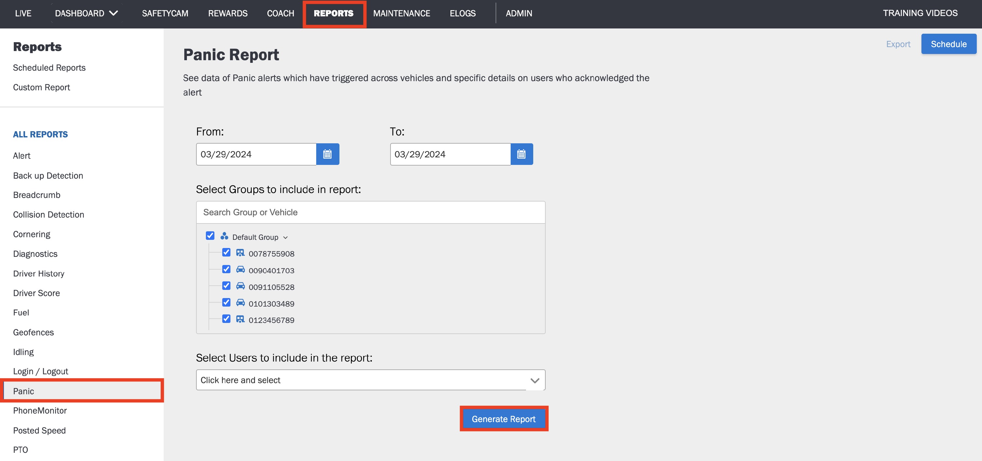Open the ELogs tab
Image resolution: width=982 pixels, height=461 pixels.
click(463, 13)
